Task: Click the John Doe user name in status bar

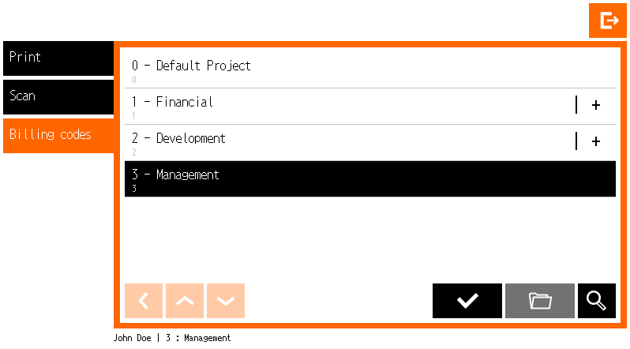Action: pos(133,338)
